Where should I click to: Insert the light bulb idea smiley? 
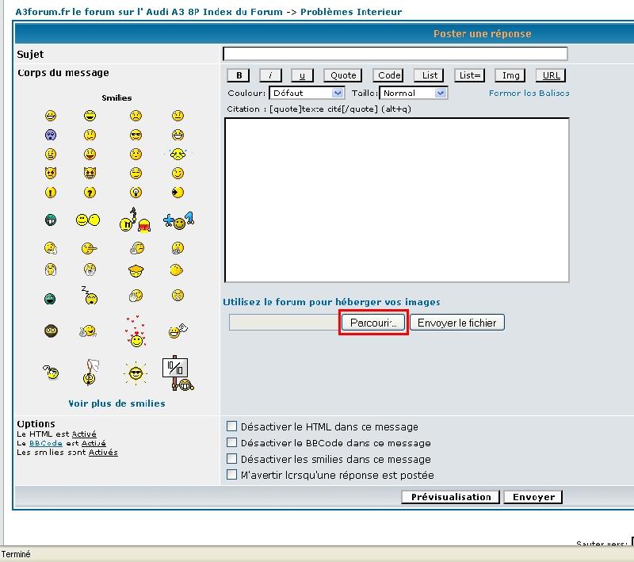pos(136,193)
